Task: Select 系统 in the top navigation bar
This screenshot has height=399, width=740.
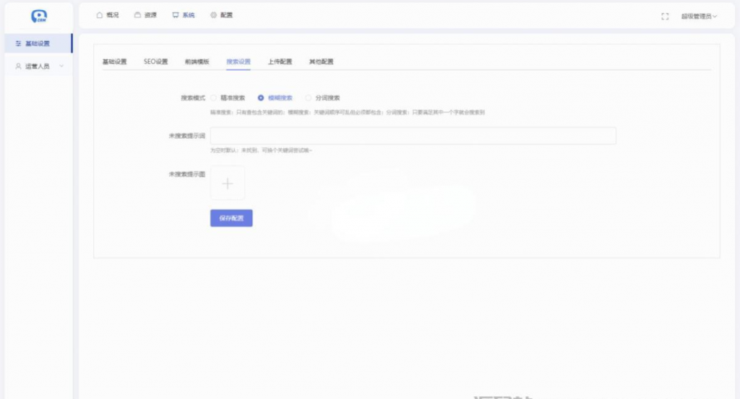Action: pyautogui.click(x=184, y=15)
